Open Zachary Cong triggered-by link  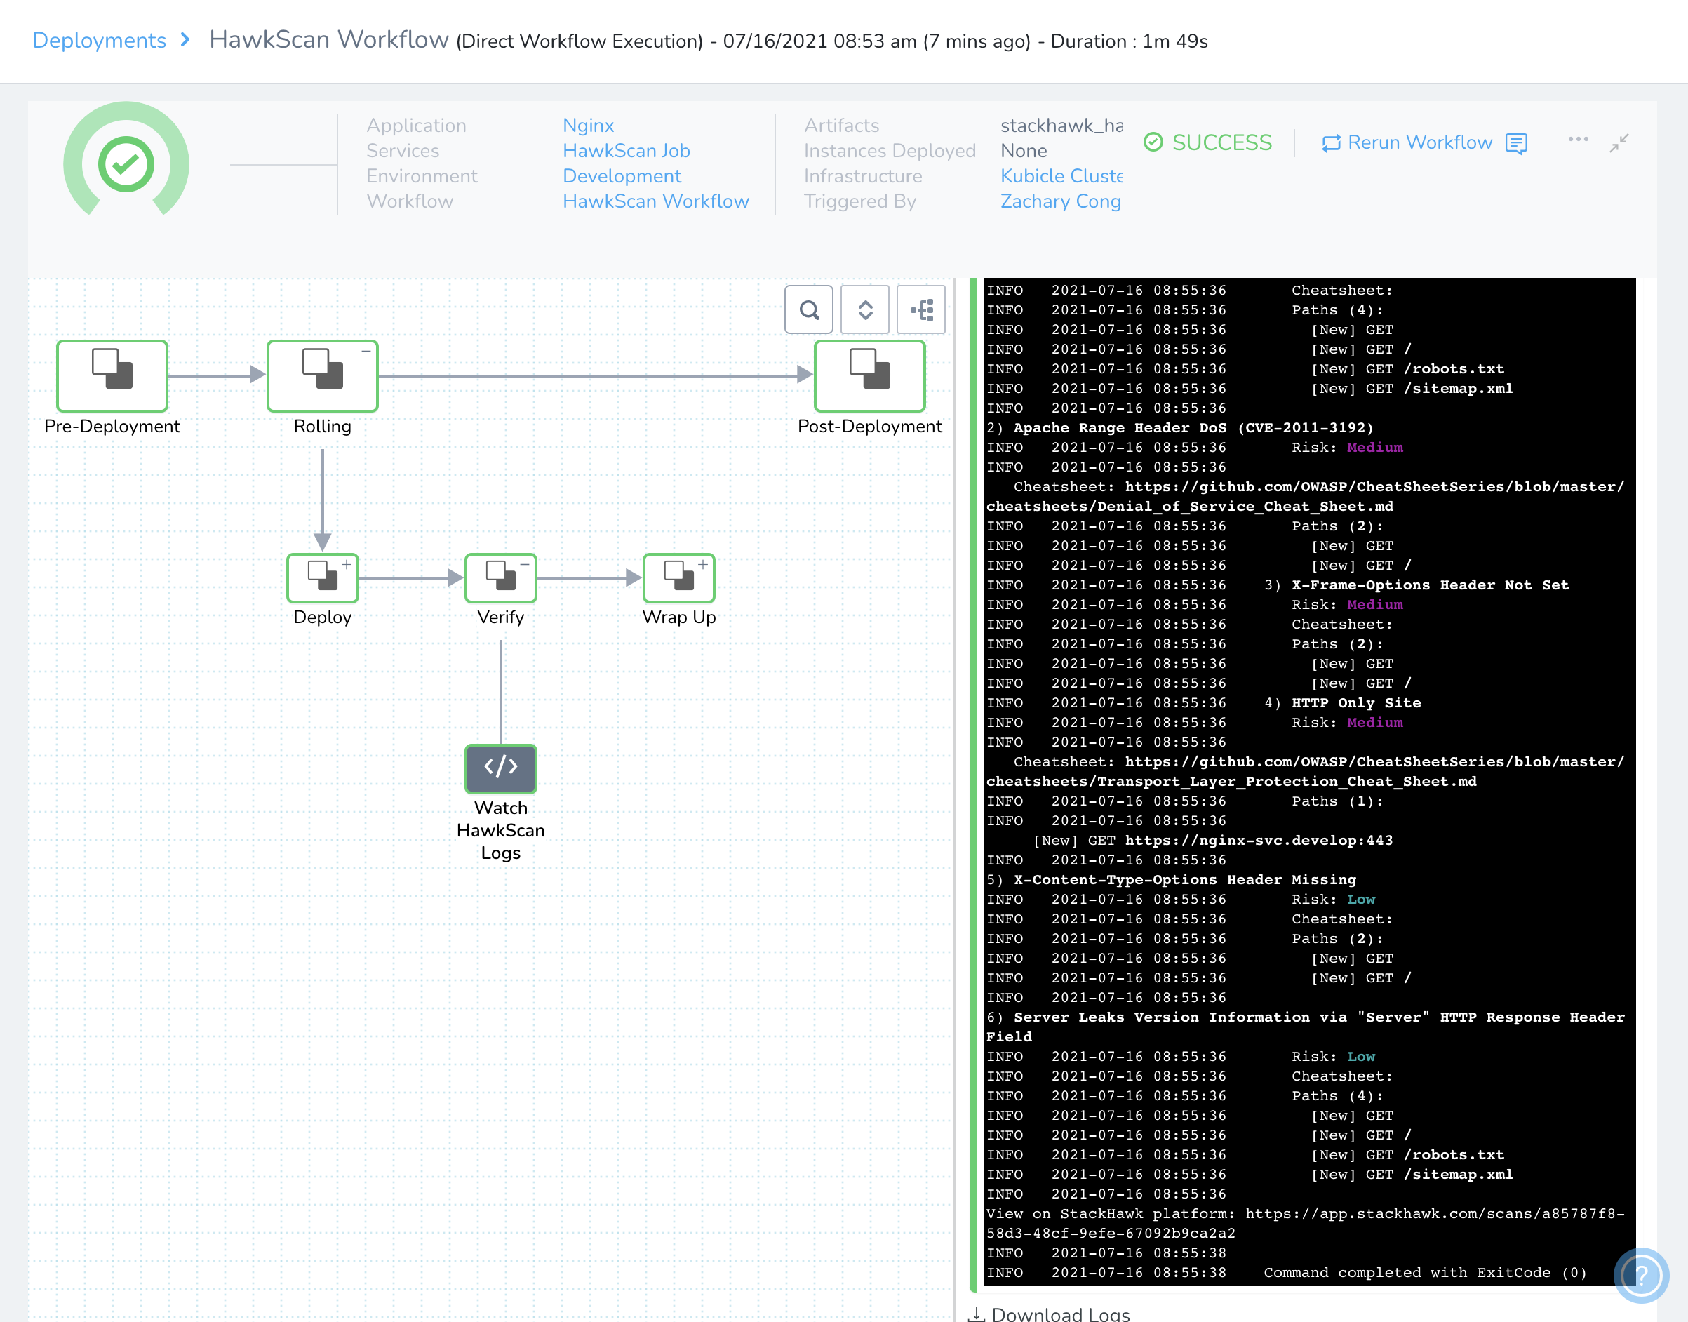click(x=1059, y=201)
